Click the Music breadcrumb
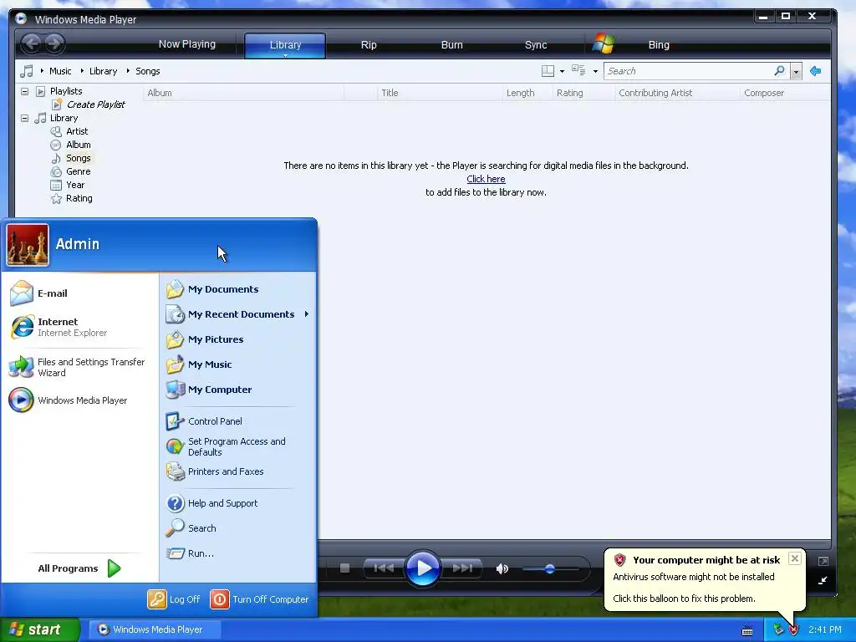Image resolution: width=856 pixels, height=642 pixels. pyautogui.click(x=60, y=71)
